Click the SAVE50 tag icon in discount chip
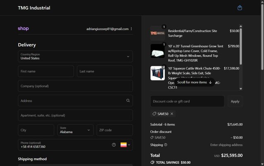Image resolution: width=264 pixels, height=166 pixels. click(154, 114)
